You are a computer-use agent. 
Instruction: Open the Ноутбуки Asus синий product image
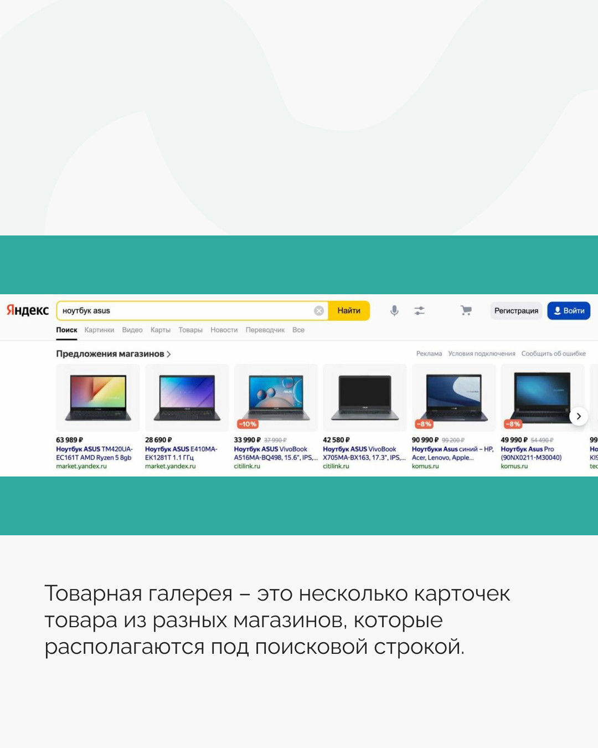point(454,397)
